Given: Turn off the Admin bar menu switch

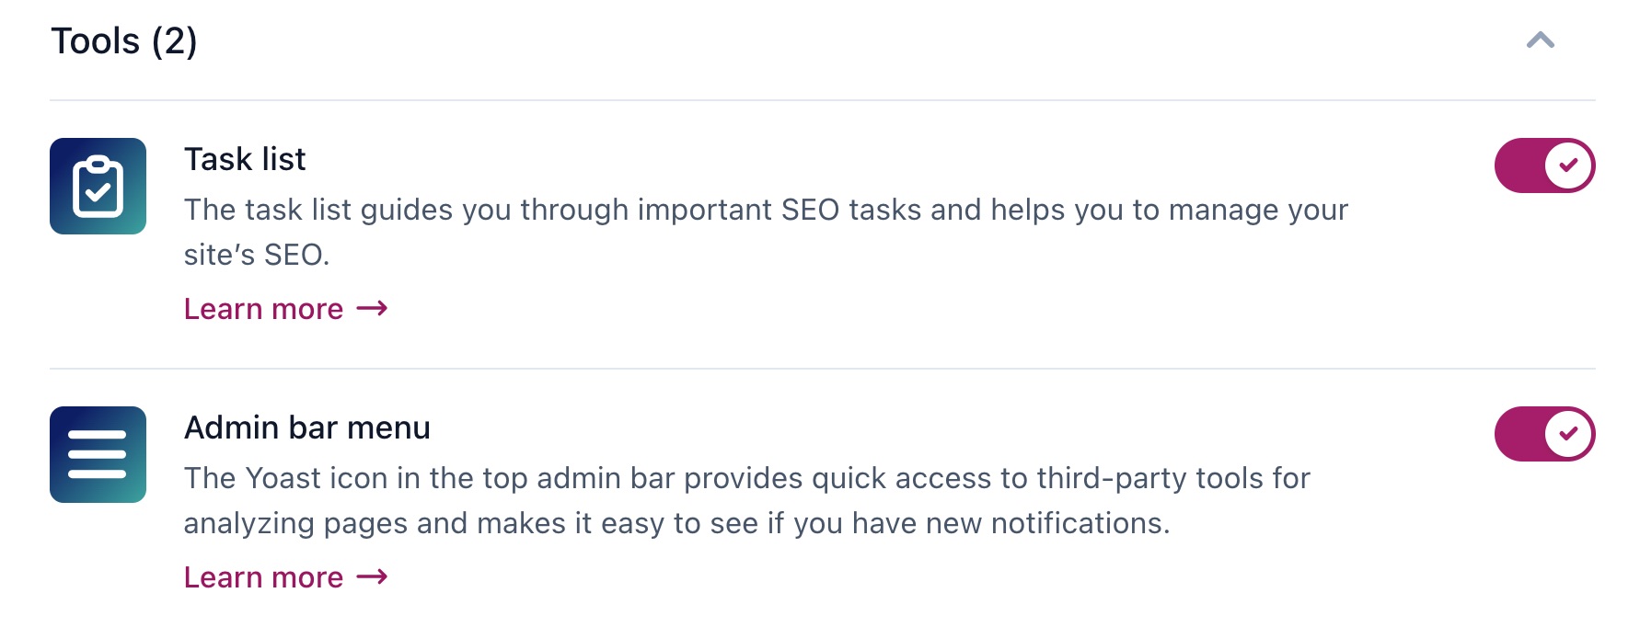Looking at the screenshot, I should [1543, 434].
